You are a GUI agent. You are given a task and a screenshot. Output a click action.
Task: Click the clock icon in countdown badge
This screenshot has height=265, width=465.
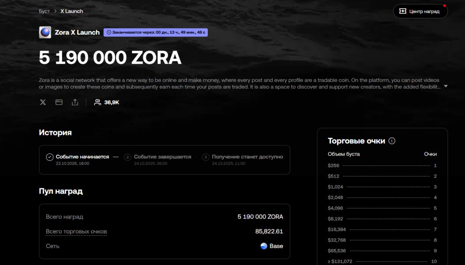[x=109, y=32]
